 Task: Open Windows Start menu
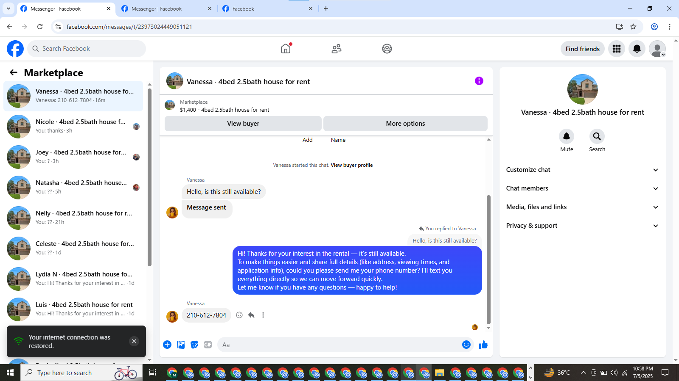10,373
